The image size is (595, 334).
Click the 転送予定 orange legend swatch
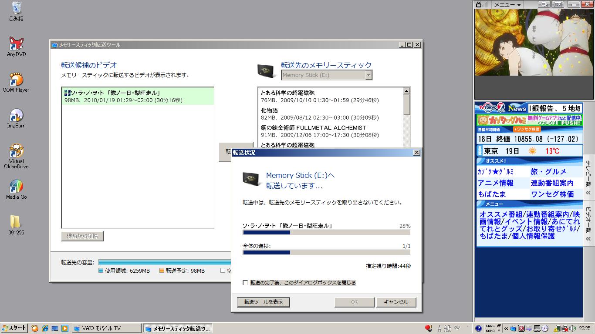click(162, 271)
